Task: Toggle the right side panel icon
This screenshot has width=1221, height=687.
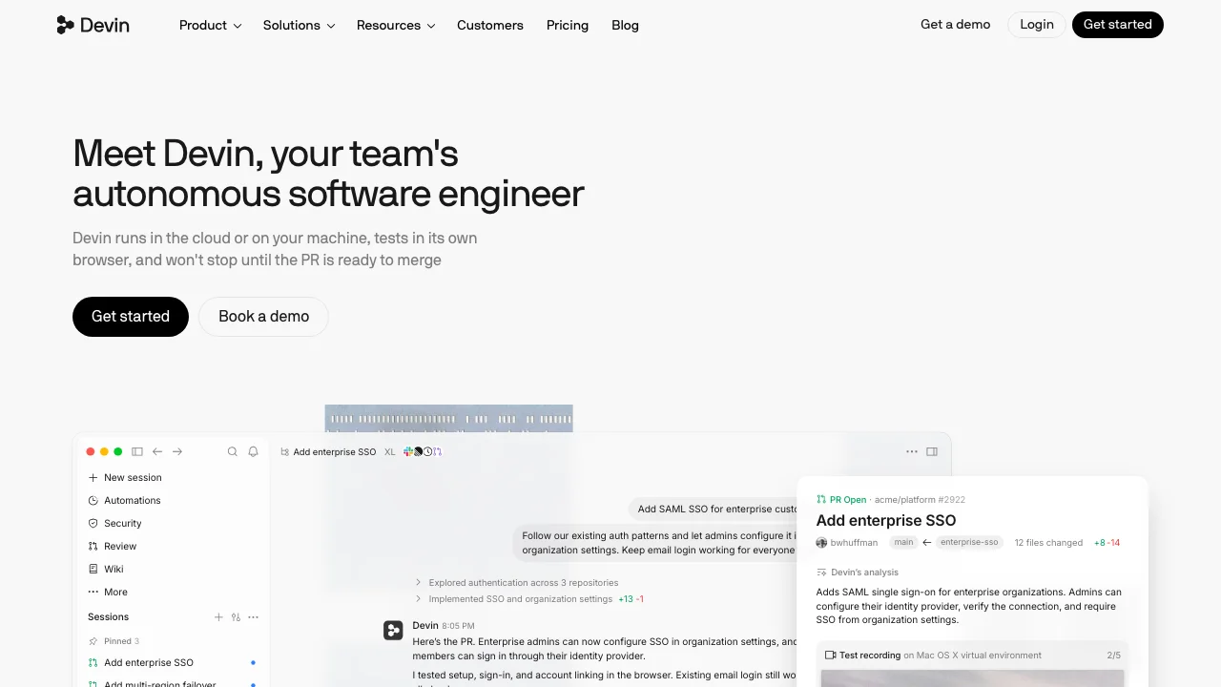Action: click(932, 451)
